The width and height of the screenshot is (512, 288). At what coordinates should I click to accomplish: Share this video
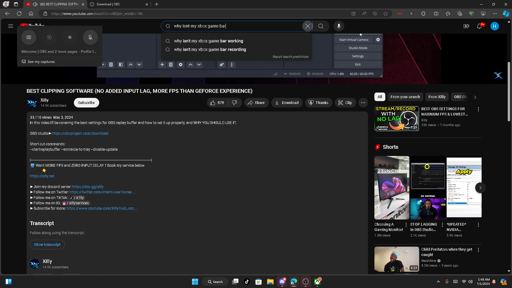click(256, 103)
